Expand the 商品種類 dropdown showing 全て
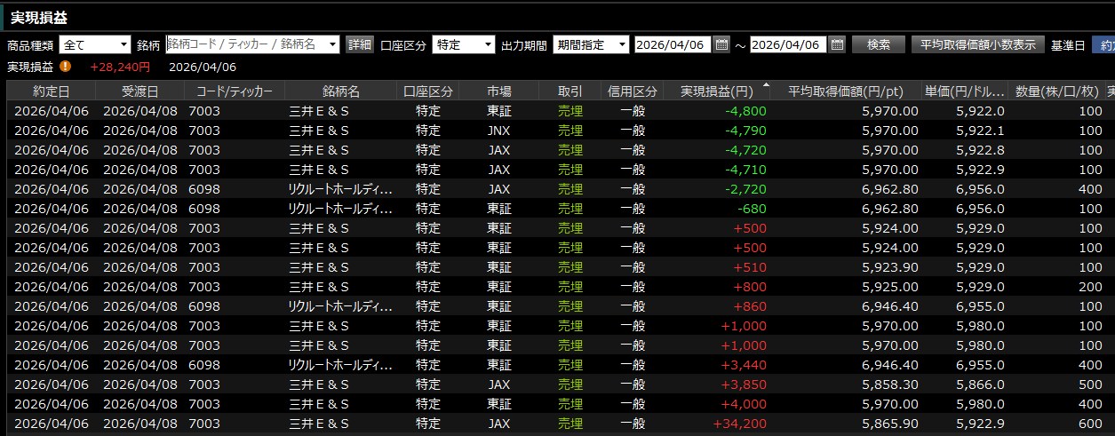The width and height of the screenshot is (1115, 436). (123, 44)
